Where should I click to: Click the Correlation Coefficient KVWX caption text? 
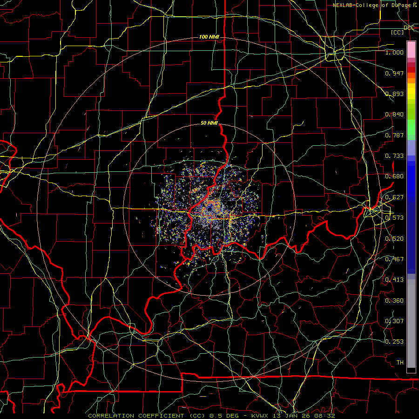(x=211, y=416)
